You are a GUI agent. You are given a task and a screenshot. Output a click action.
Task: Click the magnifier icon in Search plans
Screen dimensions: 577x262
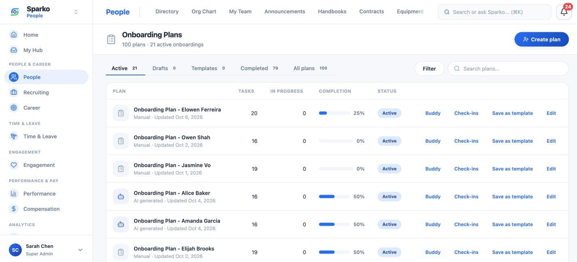[x=457, y=69]
